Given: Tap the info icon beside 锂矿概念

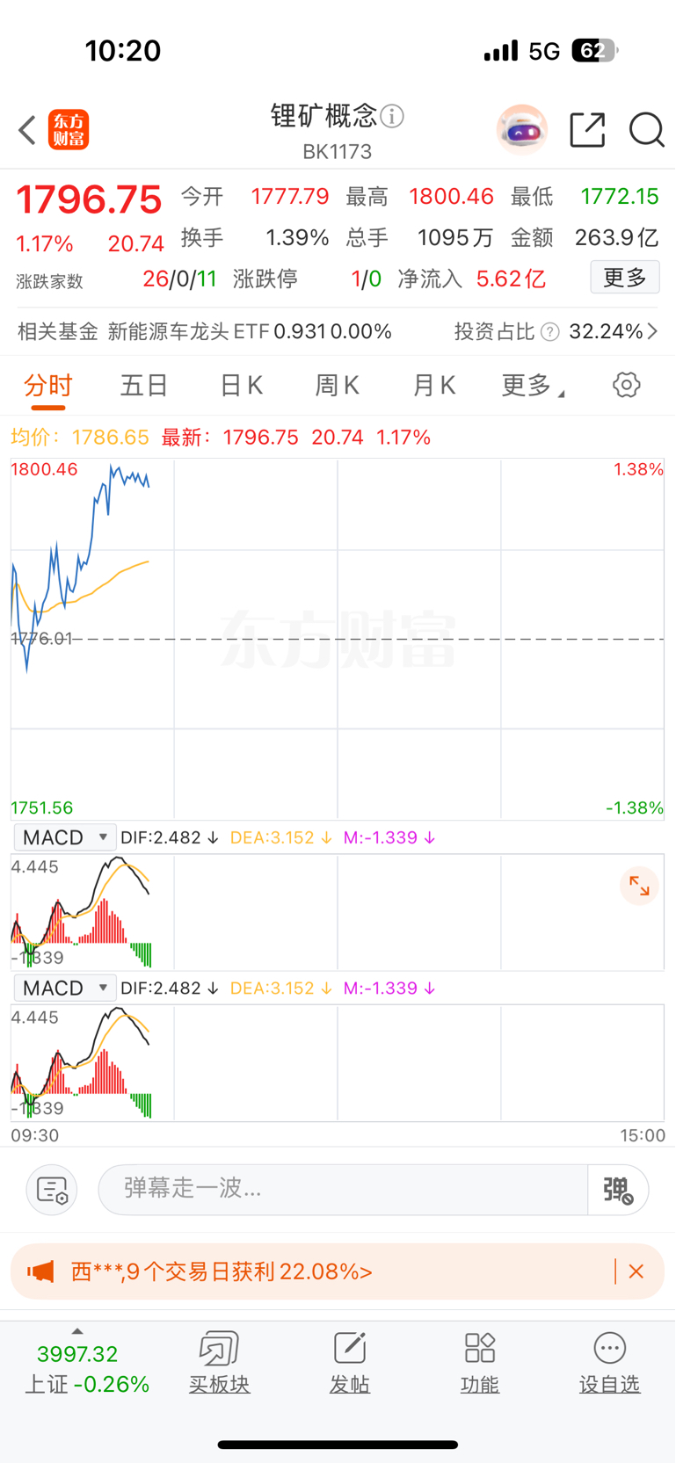Looking at the screenshot, I should 392,116.
